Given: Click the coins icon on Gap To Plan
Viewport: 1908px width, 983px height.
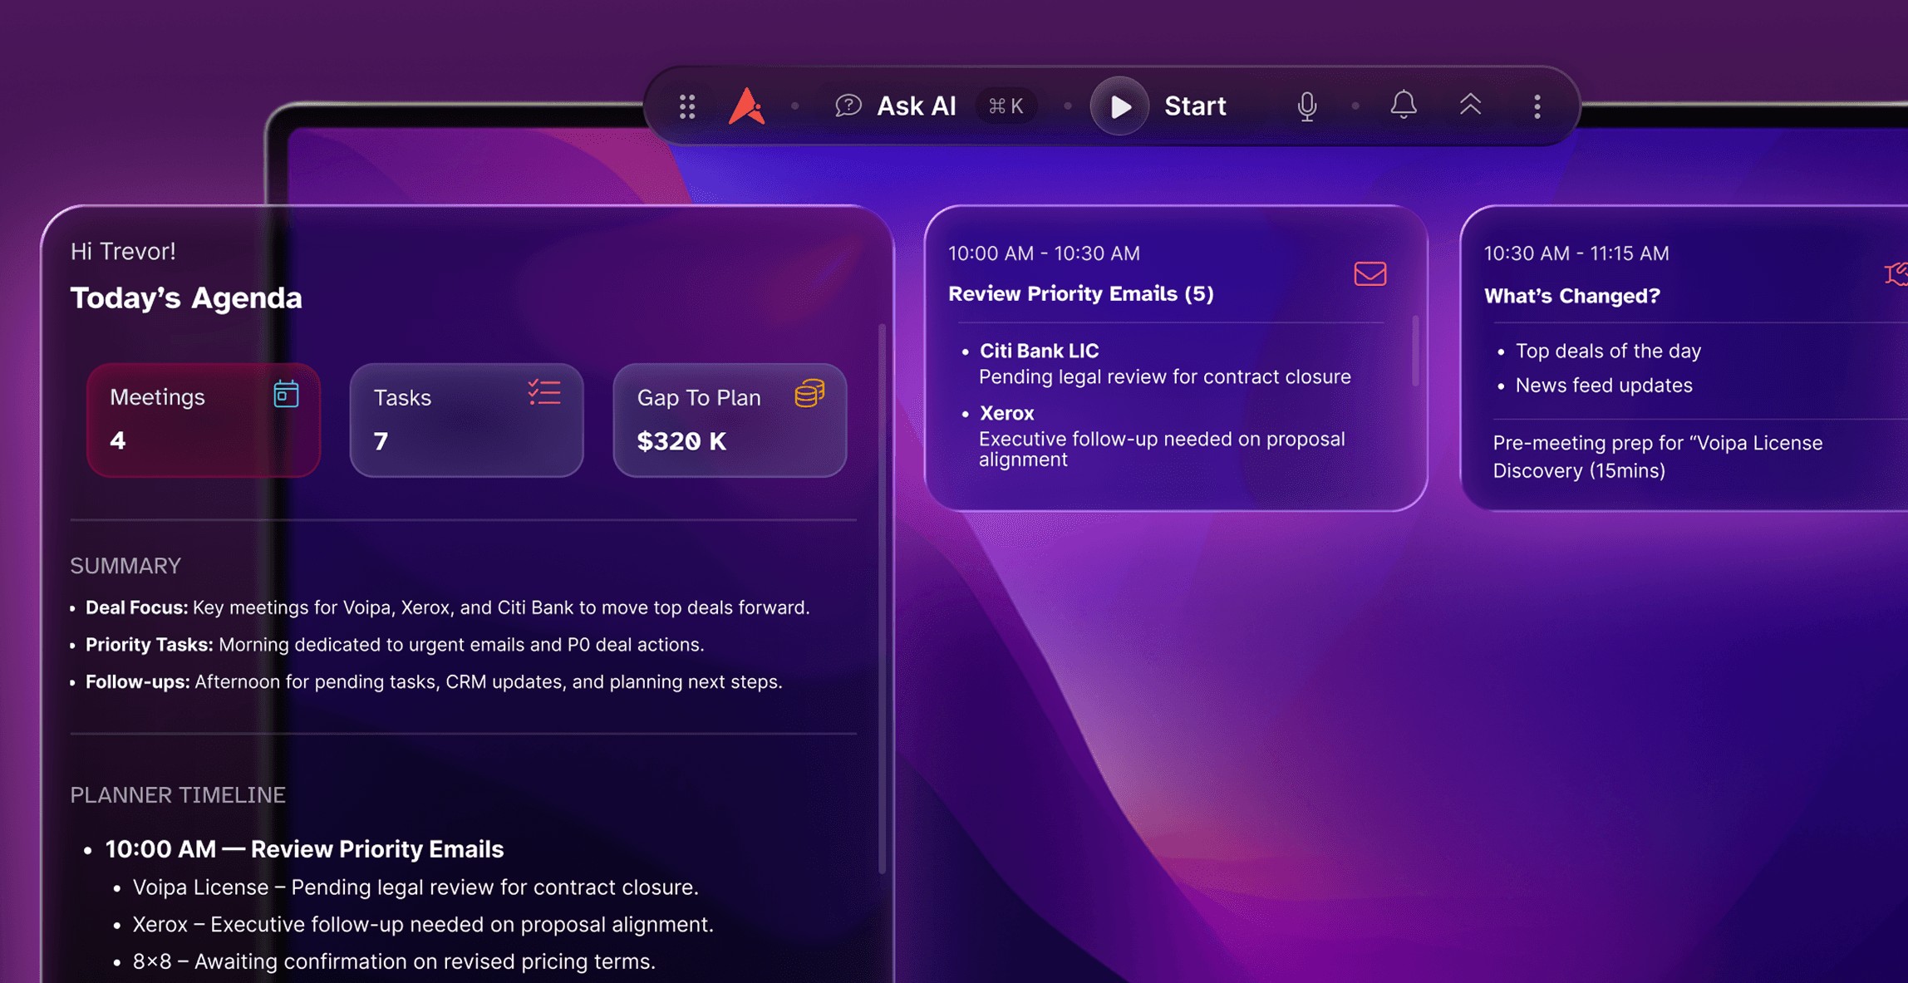Looking at the screenshot, I should click(x=809, y=393).
